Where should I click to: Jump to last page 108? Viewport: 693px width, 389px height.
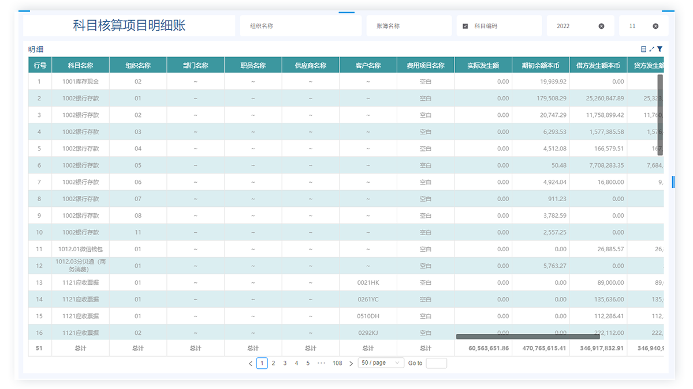(x=337, y=363)
